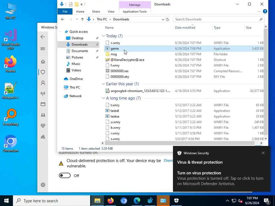Viewport: 275px width, 206px height.
Task: Select the 00000000.eky file
Action: (120, 76)
